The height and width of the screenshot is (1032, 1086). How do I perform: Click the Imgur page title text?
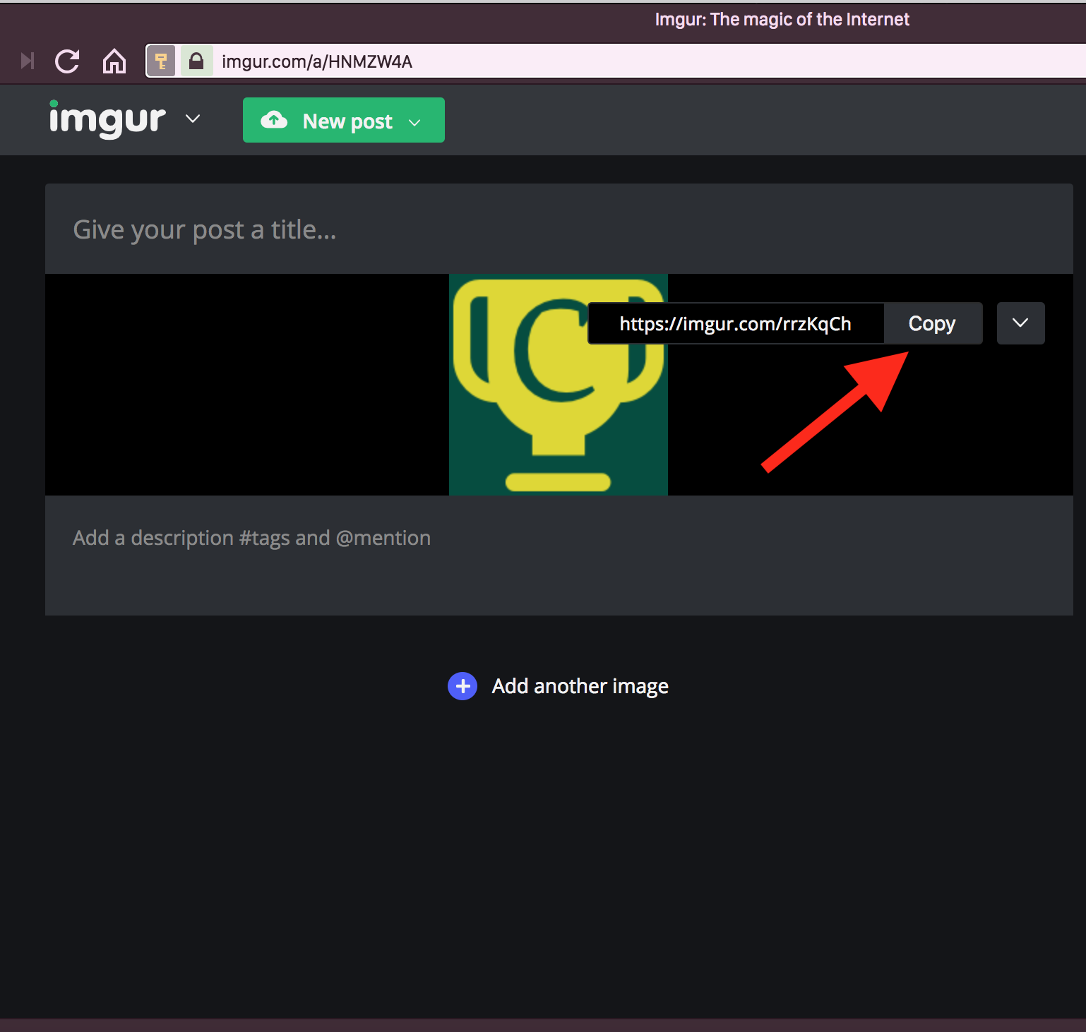[782, 19]
